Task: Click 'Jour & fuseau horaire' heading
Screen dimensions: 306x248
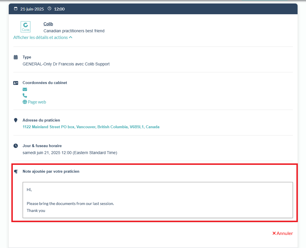Action: [42, 146]
